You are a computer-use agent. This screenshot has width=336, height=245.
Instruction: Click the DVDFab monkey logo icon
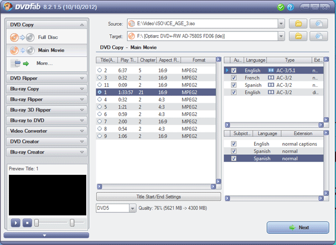(x=8, y=6)
